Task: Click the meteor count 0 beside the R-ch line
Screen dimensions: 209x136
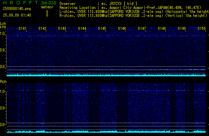Action: (47, 15)
